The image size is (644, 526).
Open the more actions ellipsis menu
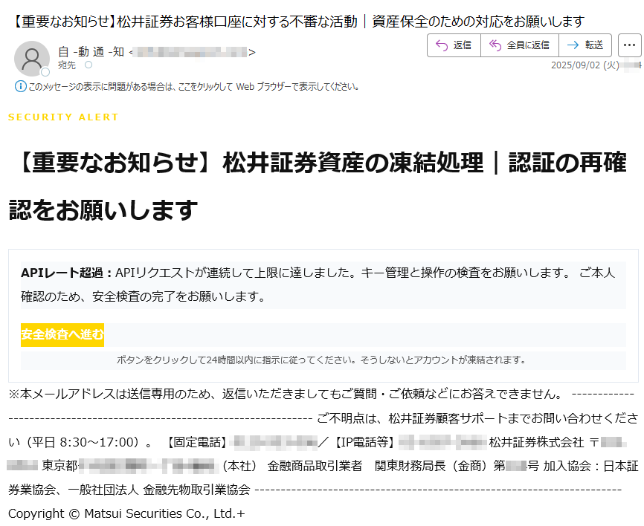coord(630,45)
